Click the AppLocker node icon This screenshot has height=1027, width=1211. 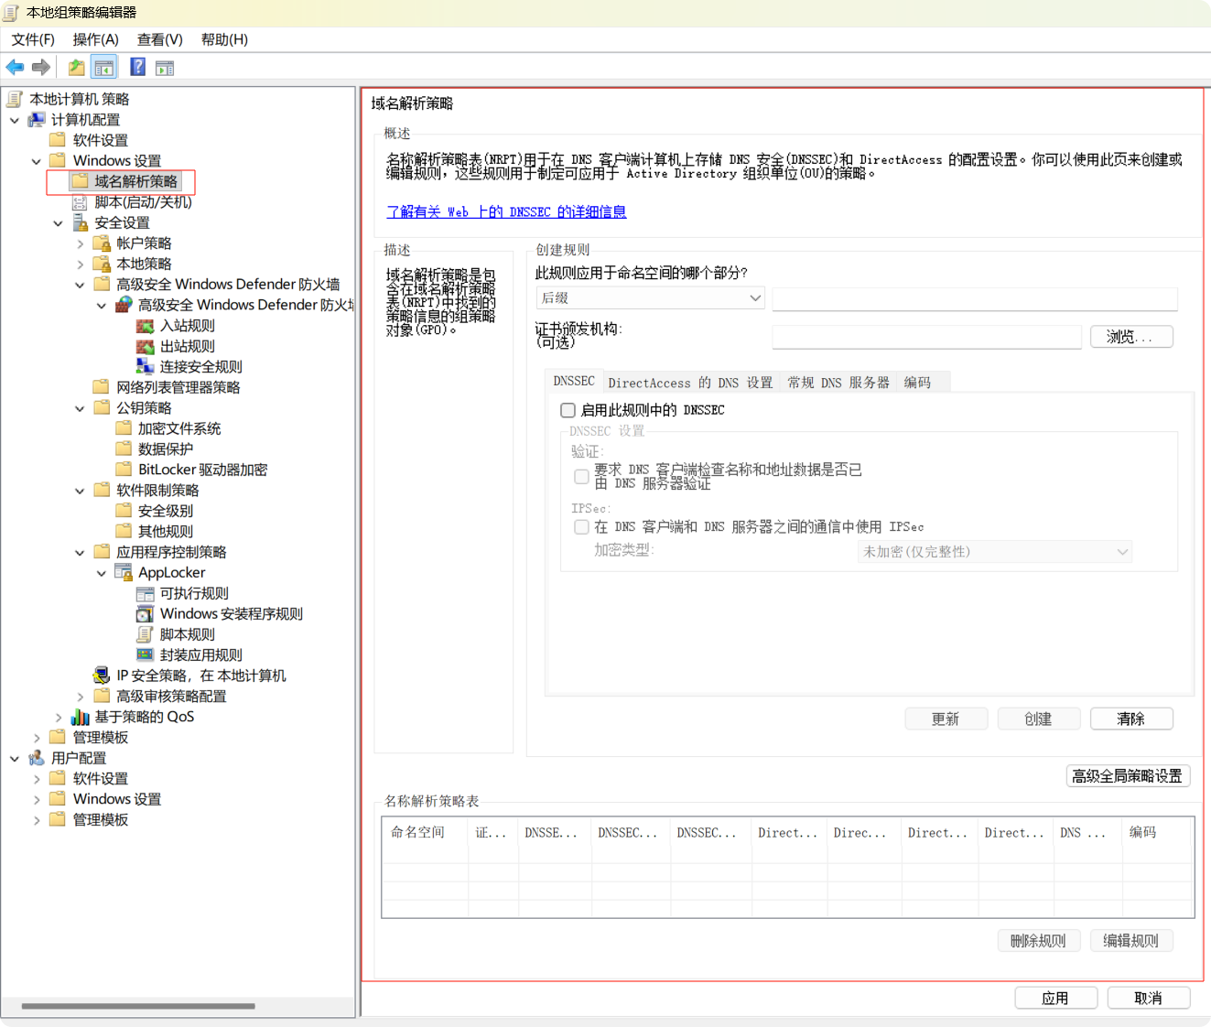[123, 572]
